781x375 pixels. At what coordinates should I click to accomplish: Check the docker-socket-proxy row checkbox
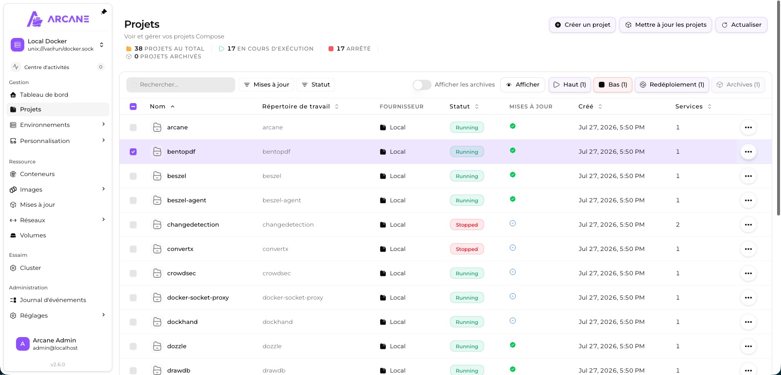pyautogui.click(x=133, y=298)
